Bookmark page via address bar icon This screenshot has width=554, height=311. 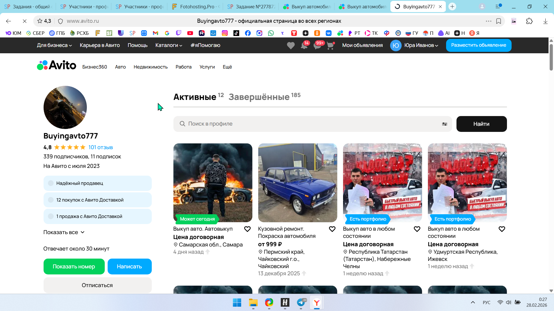tap(499, 21)
